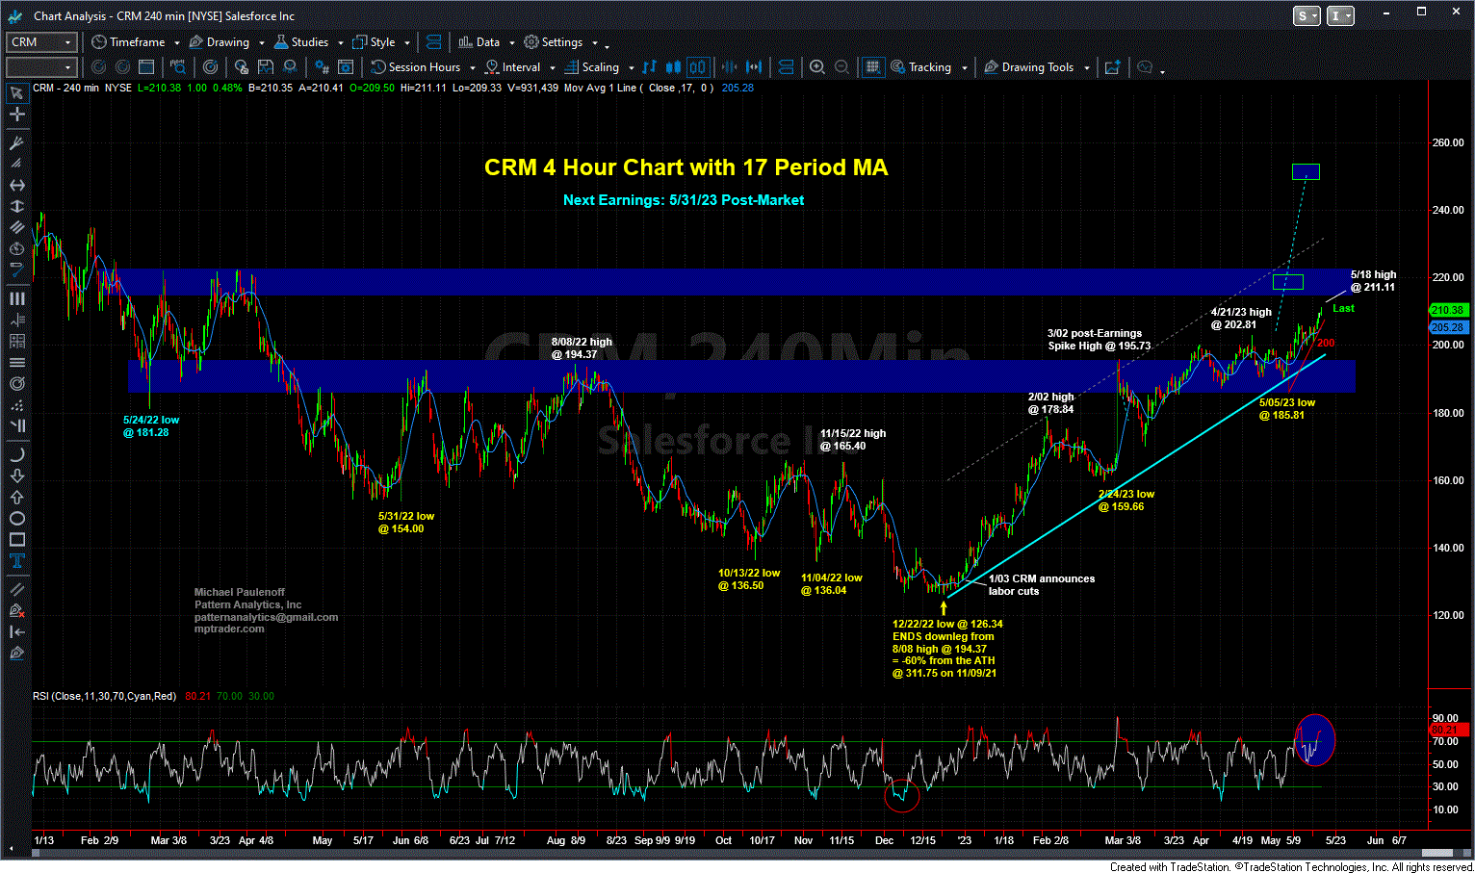The image size is (1475, 873).
Task: Choose the arc drawing tool
Action: (x=16, y=454)
